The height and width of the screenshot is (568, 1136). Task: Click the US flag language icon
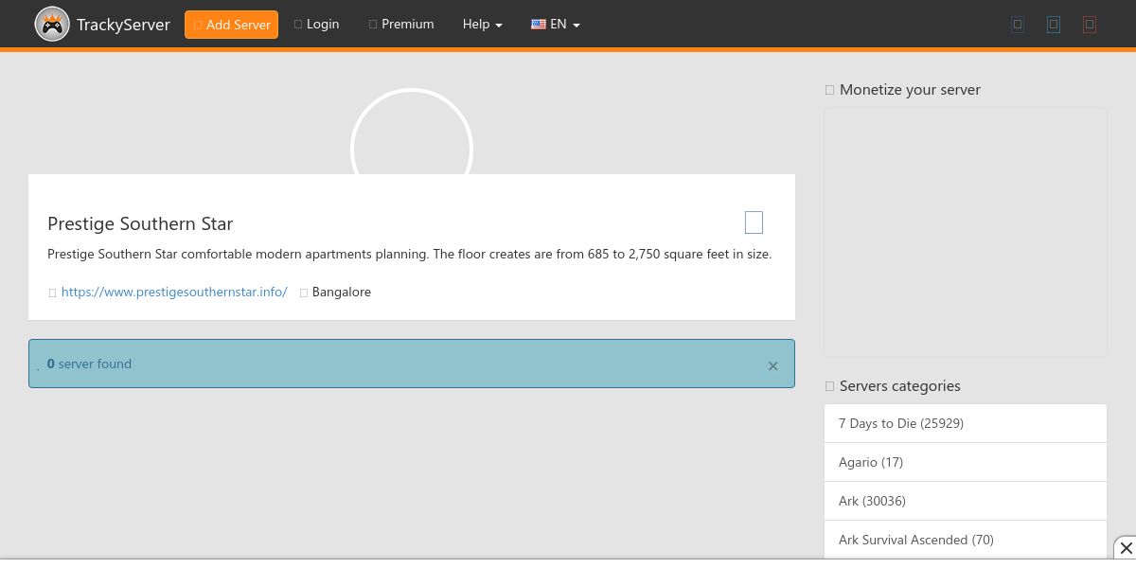click(x=539, y=25)
